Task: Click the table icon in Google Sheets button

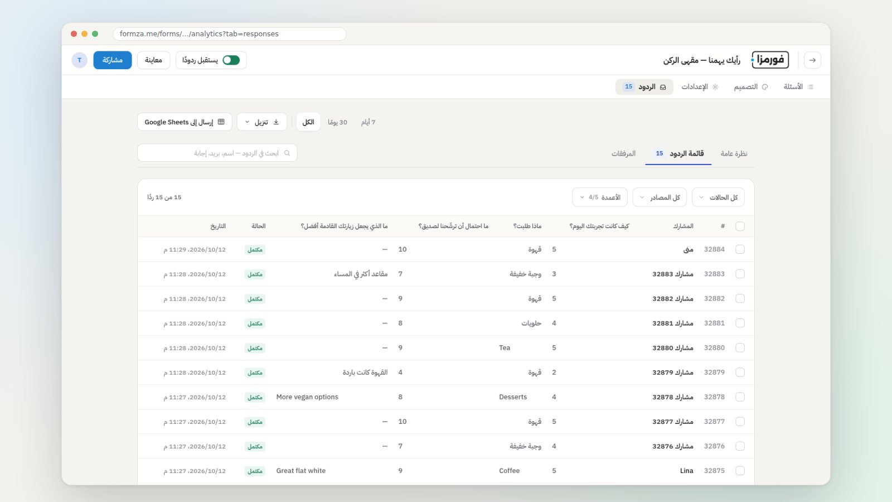Action: click(221, 122)
